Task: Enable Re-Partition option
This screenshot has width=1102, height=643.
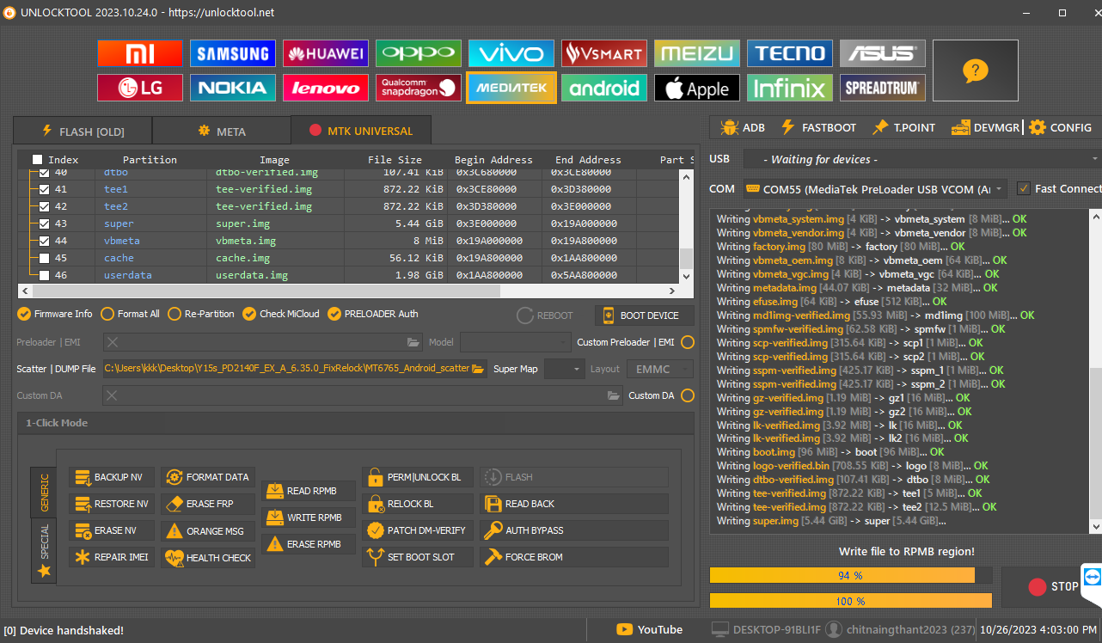Action: (201, 314)
